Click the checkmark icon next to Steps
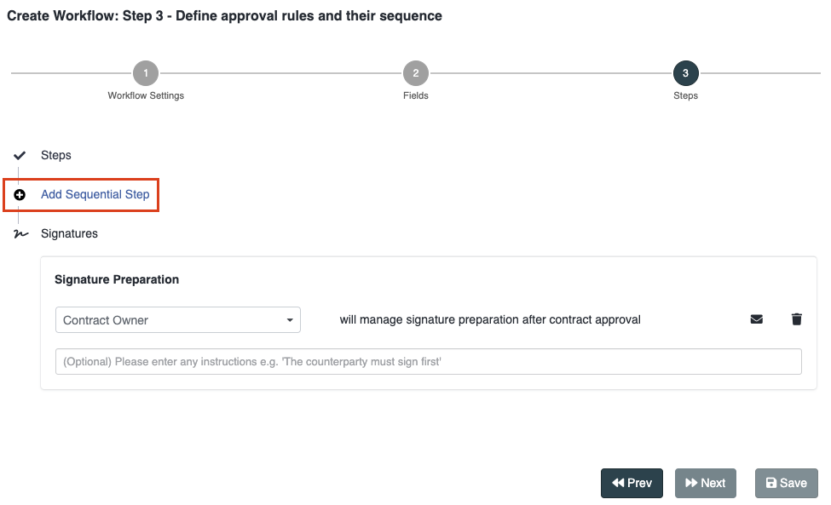The image size is (831, 505). [20, 156]
